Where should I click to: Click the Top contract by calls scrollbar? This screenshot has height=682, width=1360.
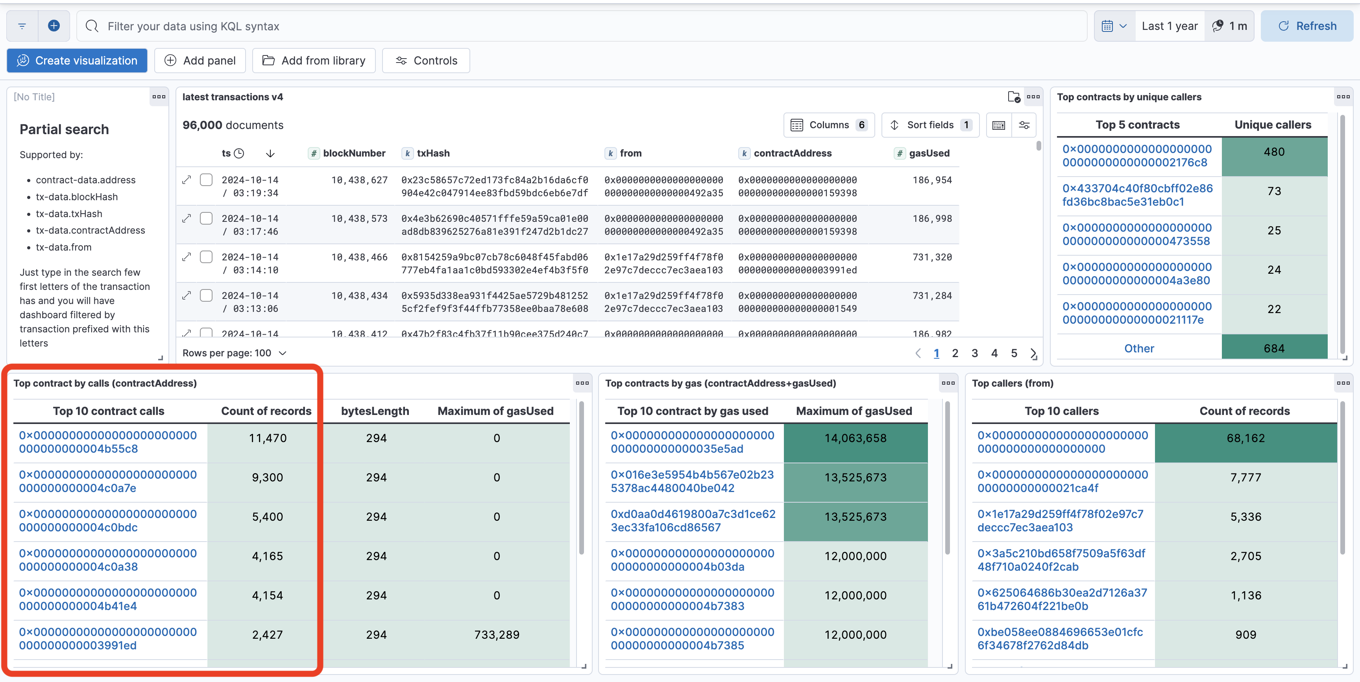coord(581,478)
